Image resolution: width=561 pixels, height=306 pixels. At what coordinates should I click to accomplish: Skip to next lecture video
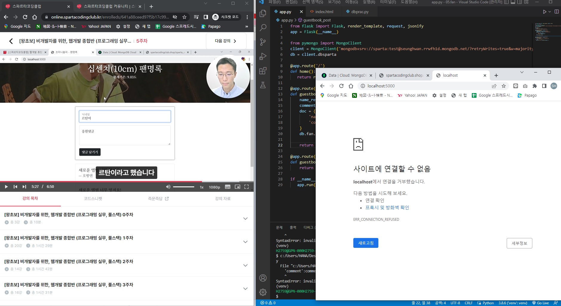point(24,187)
